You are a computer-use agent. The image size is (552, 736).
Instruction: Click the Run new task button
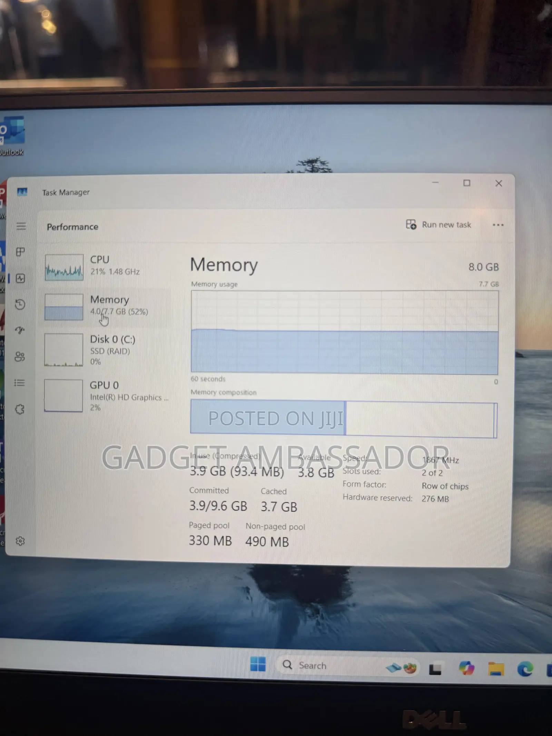tap(438, 225)
